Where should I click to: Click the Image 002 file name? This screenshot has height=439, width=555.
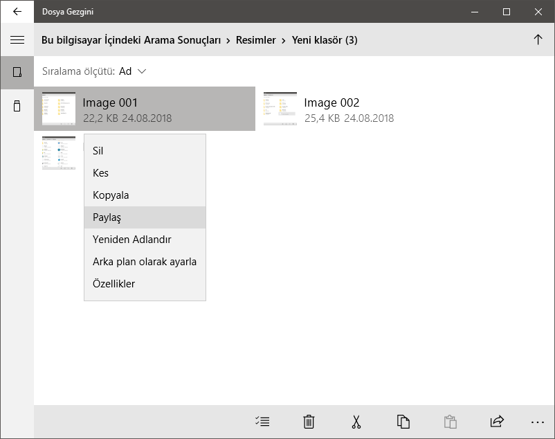click(x=331, y=102)
